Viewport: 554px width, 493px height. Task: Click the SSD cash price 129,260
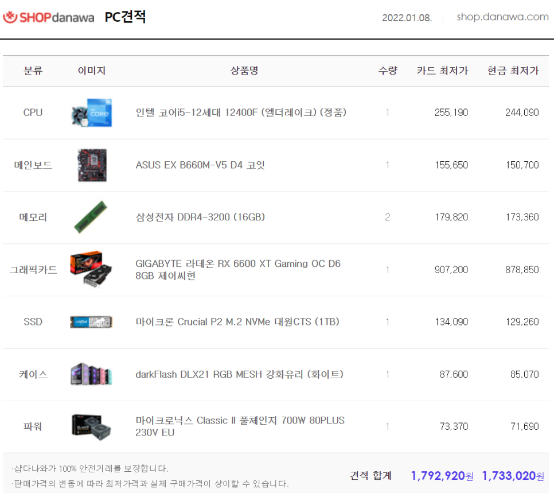pos(522,322)
